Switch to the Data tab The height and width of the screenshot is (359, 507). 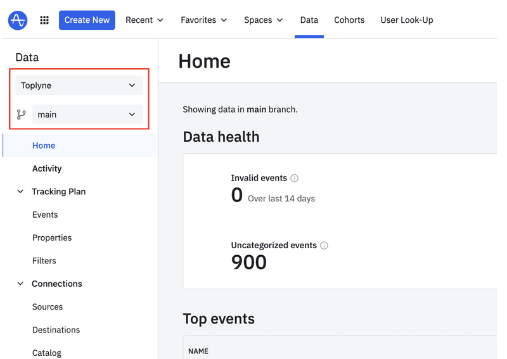[309, 20]
